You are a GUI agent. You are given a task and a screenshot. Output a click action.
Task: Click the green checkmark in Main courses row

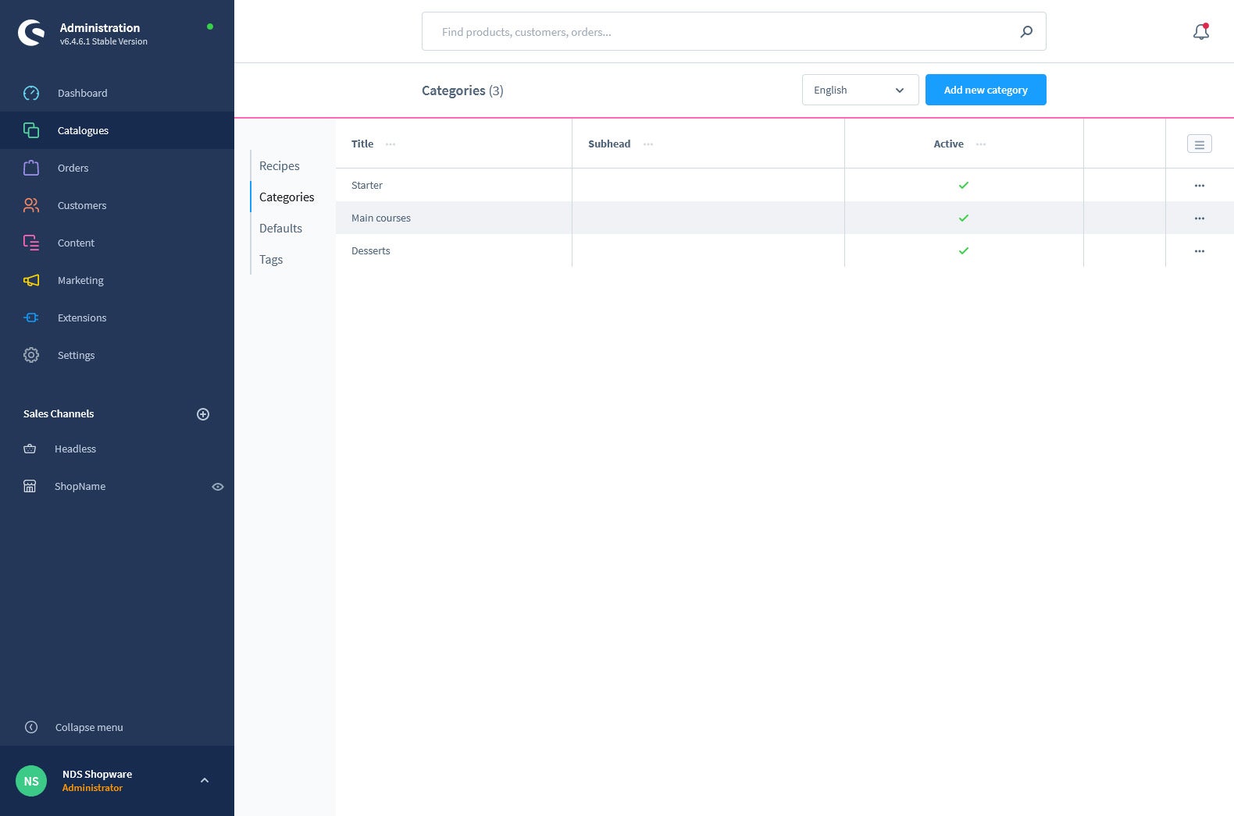(x=964, y=218)
